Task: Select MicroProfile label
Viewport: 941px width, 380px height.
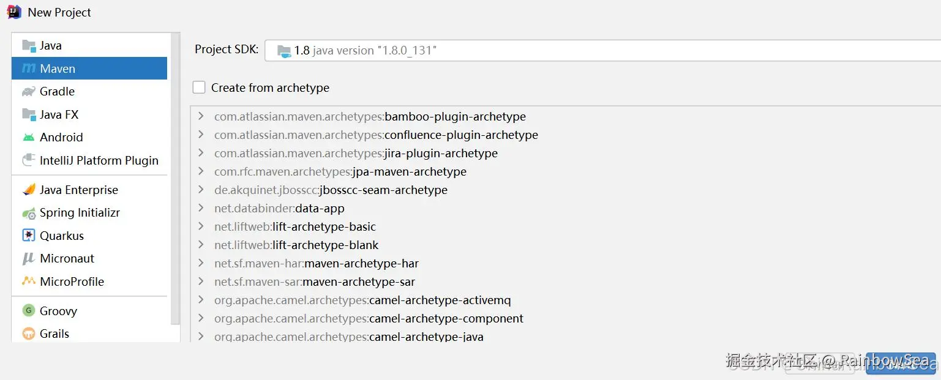Action: pyautogui.click(x=72, y=281)
